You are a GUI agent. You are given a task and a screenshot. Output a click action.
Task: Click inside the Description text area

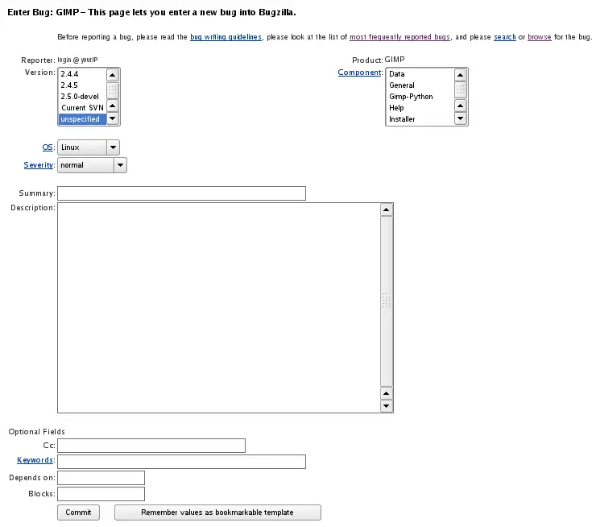217,306
